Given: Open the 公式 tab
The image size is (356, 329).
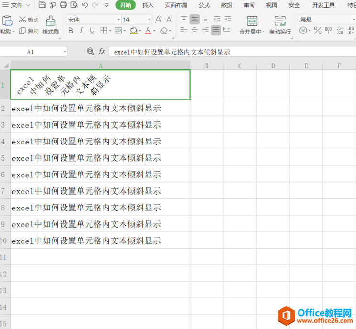Looking at the screenshot, I should (204, 5).
